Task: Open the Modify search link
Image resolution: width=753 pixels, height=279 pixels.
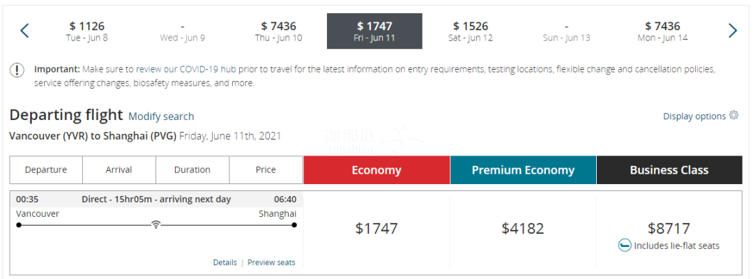Action: point(161,116)
